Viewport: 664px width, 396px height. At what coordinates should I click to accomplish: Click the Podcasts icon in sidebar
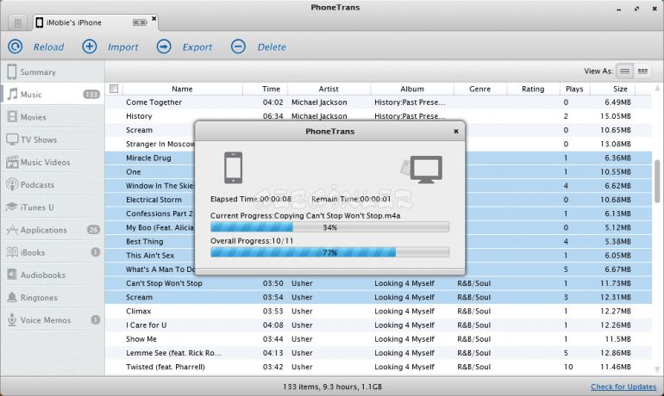point(12,185)
